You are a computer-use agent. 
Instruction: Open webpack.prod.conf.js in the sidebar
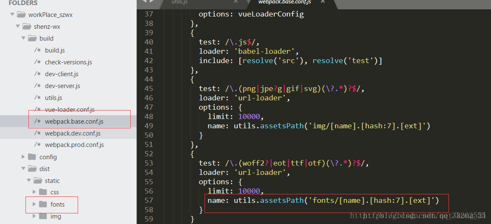click(x=74, y=145)
